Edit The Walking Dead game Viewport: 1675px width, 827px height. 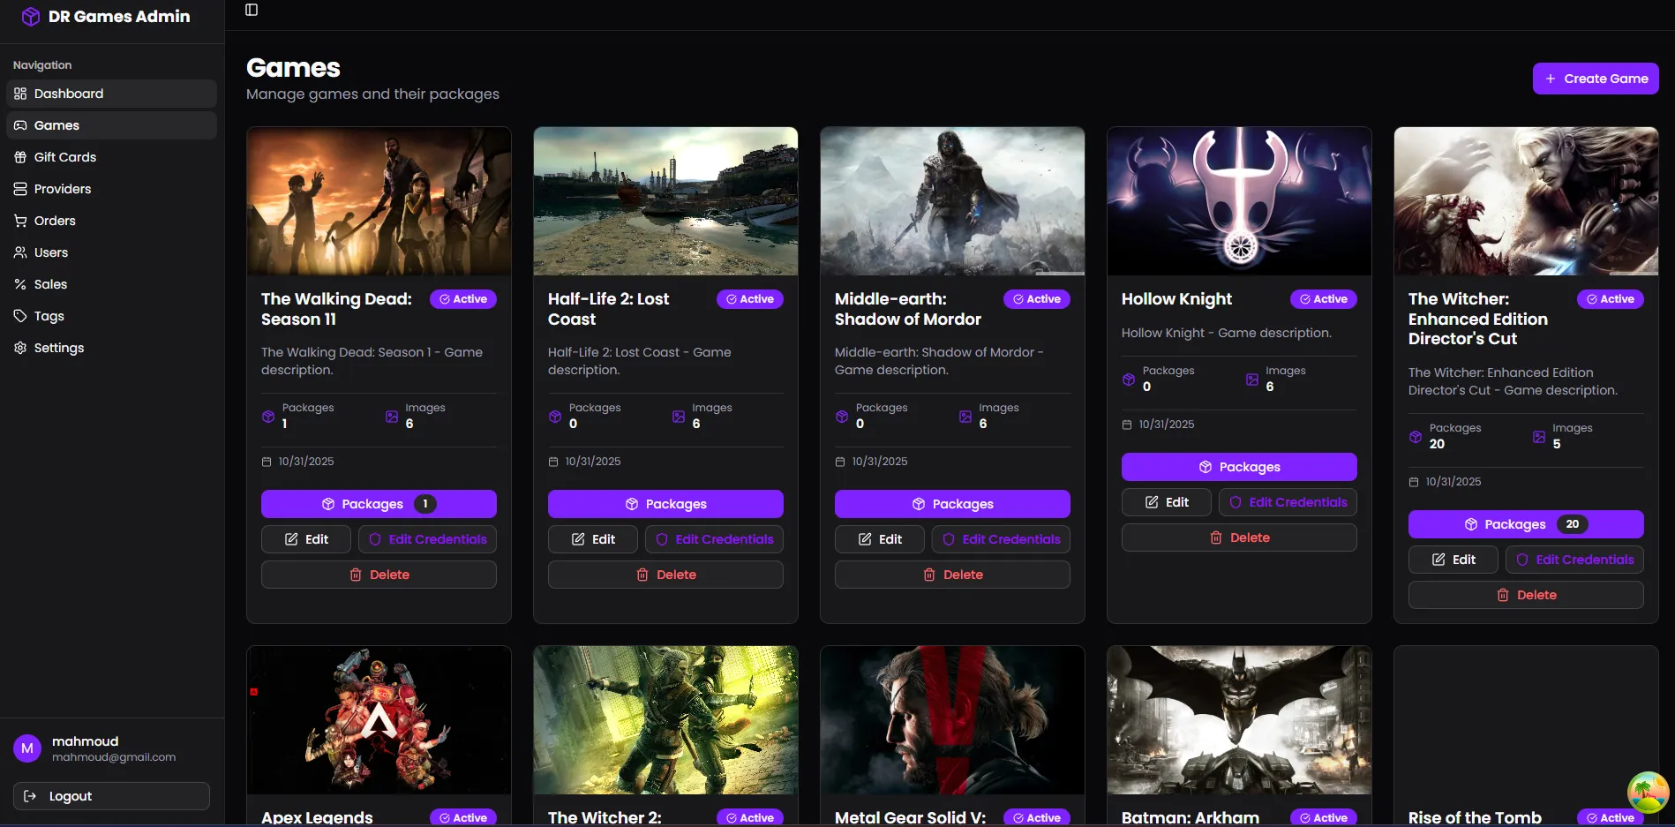[306, 539]
